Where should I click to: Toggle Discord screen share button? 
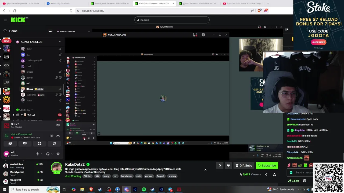point(25,144)
